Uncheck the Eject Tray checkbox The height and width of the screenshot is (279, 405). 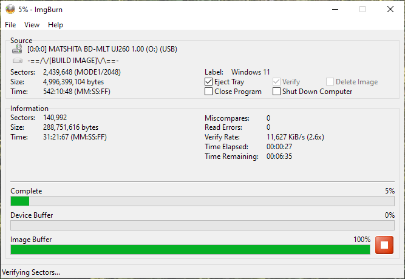tap(209, 82)
